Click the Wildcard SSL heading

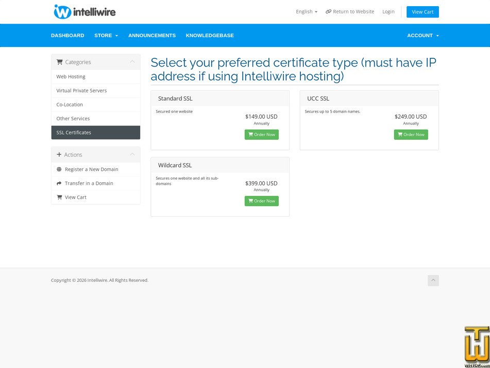[175, 165]
